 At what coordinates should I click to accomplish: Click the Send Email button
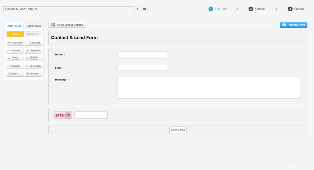pos(178,130)
